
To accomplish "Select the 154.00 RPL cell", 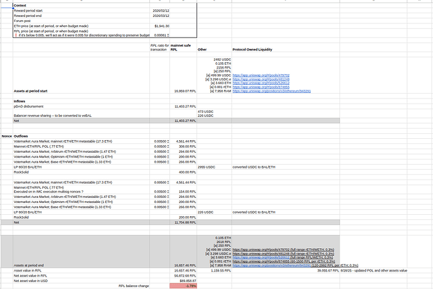I will pyautogui.click(x=183, y=190).
